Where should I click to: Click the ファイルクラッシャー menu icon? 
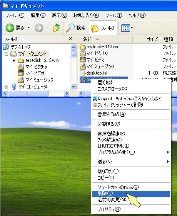point(95,105)
